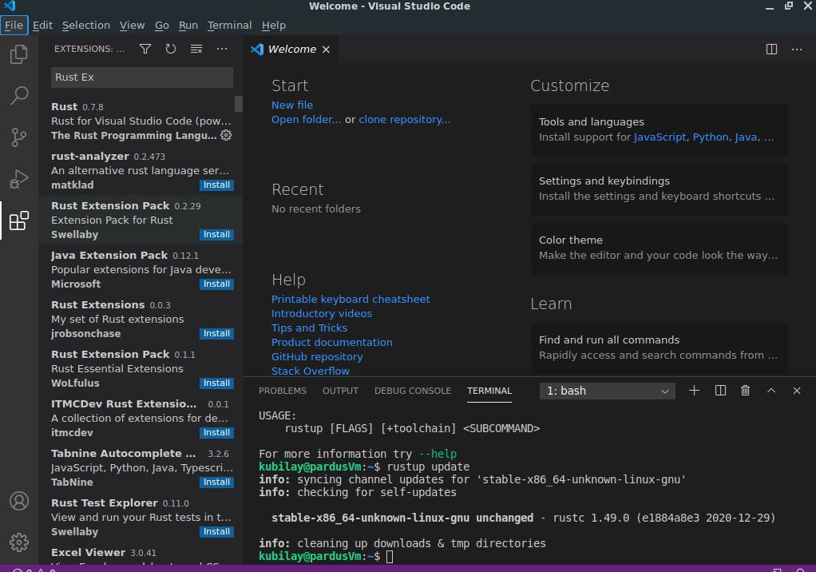Screen dimensions: 816x572
Task: Select the Terminal panel tab
Action: click(489, 391)
